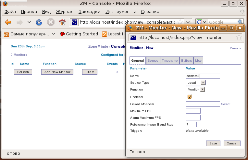Click the Linked Monitors field
248x160 pixels.
[203, 104]
